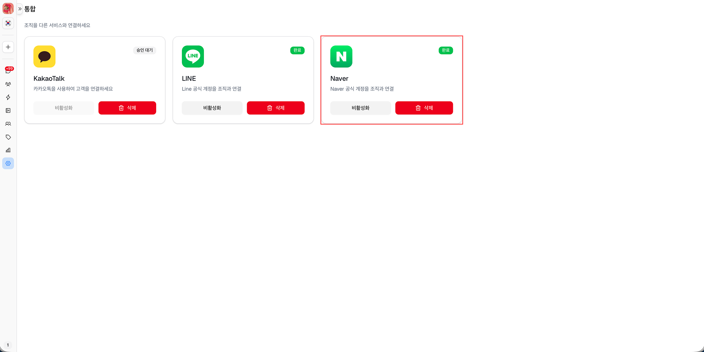Delete the KakaoTalk integration with 삭제
This screenshot has height=352, width=704.
coord(127,108)
